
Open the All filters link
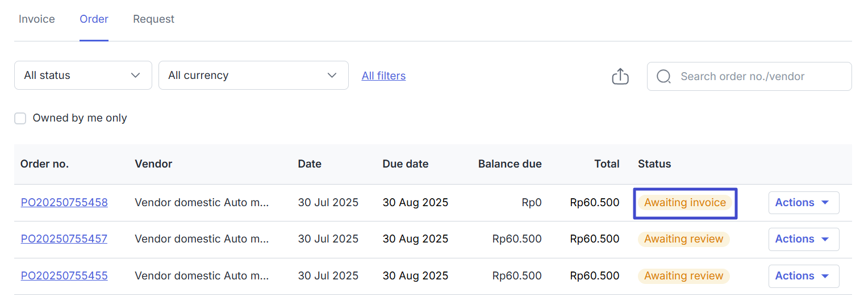(383, 76)
